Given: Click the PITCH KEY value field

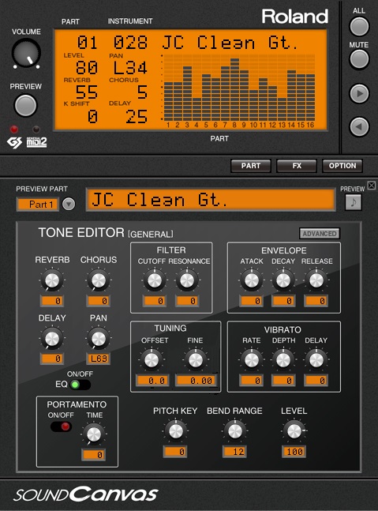Looking at the screenshot, I should click(175, 452).
